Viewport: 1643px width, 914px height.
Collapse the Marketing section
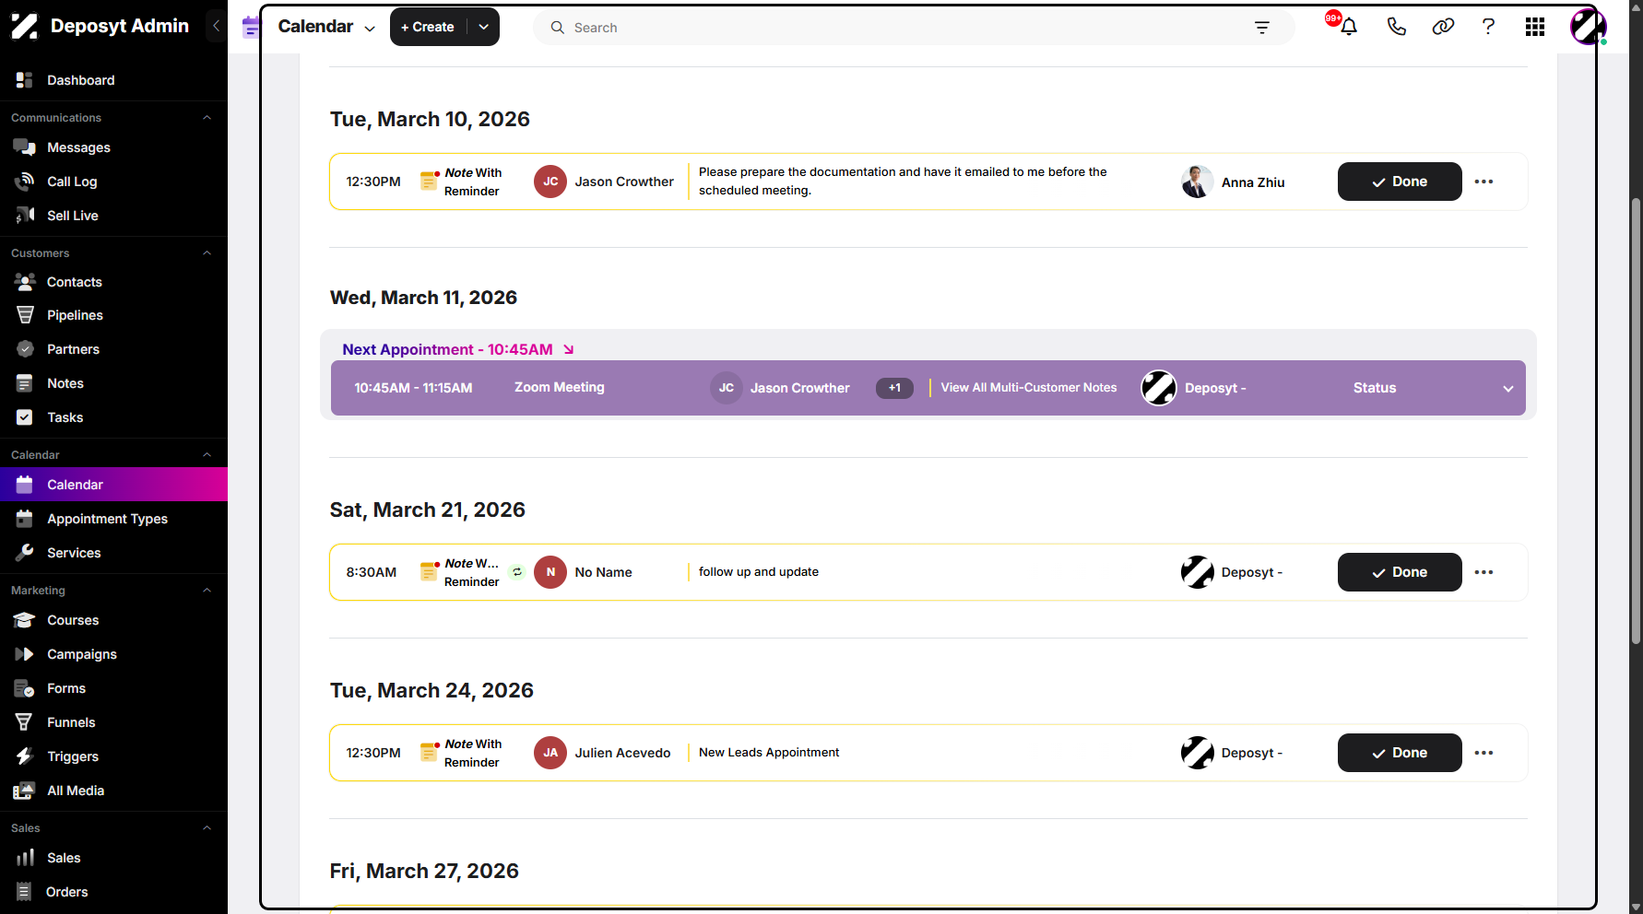(x=207, y=591)
